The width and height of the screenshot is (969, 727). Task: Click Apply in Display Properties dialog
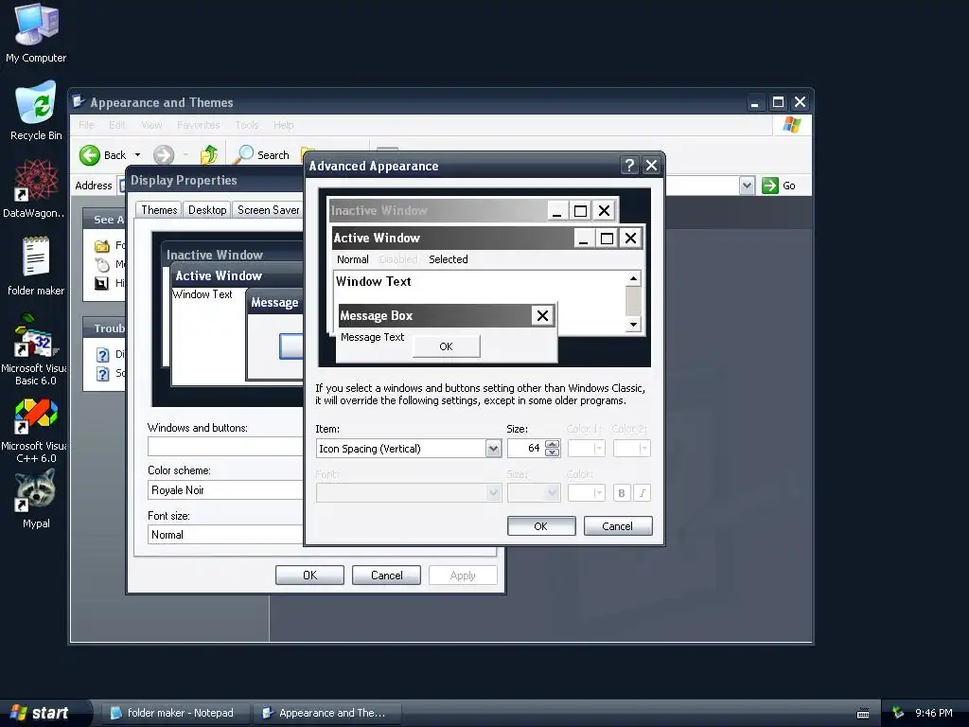pyautogui.click(x=463, y=576)
